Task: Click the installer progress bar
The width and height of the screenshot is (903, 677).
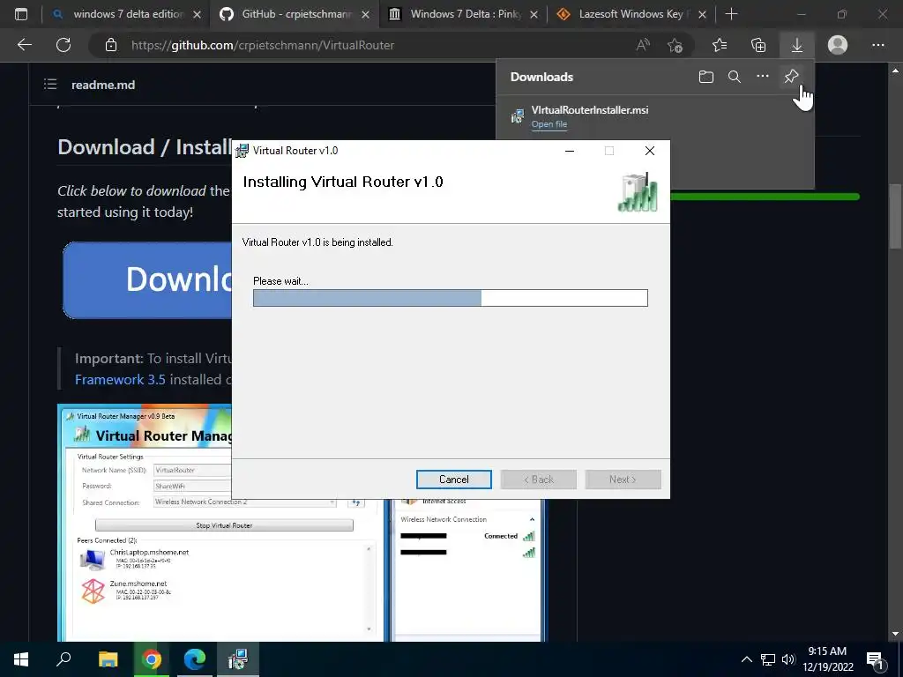Action: 451,298
